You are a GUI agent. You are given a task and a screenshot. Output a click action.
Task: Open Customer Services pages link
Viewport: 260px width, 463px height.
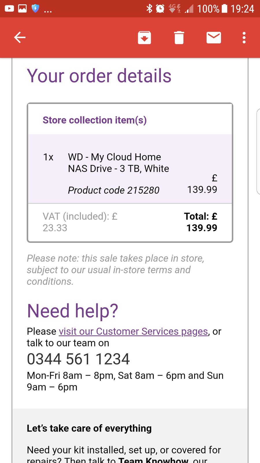[x=133, y=331]
